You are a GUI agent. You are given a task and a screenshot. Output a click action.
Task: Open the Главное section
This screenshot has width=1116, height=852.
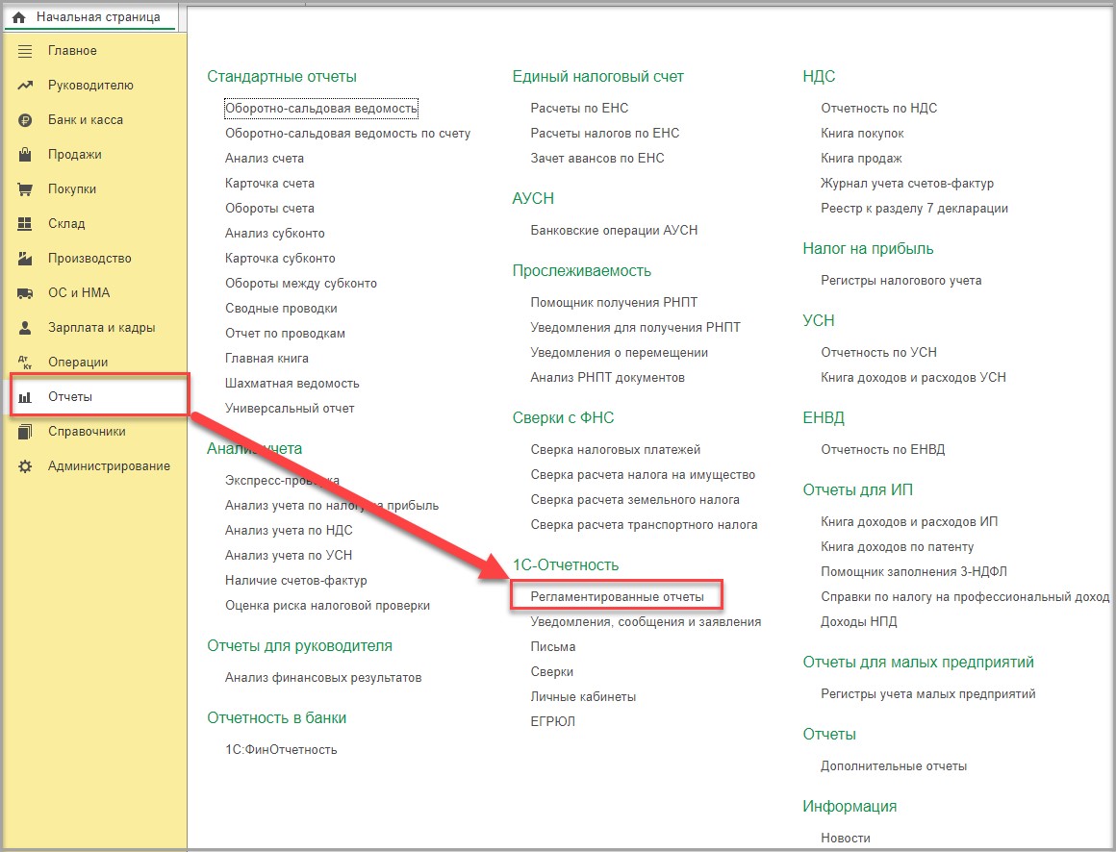[72, 51]
